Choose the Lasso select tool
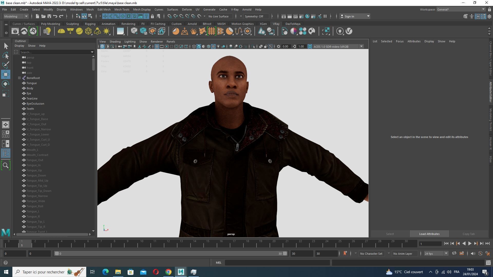493x277 pixels. click(6, 55)
